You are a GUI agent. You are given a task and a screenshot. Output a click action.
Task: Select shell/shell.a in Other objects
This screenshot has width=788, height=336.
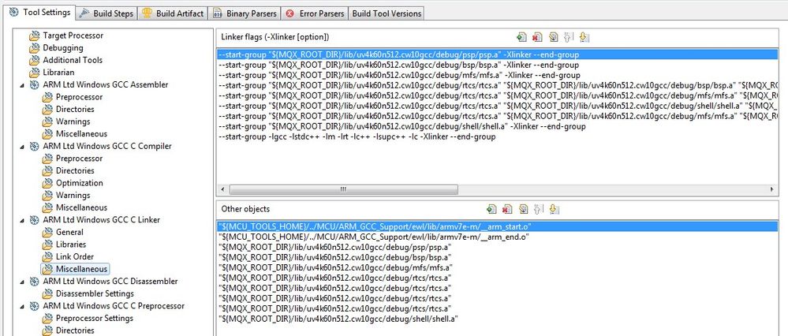[498, 319]
